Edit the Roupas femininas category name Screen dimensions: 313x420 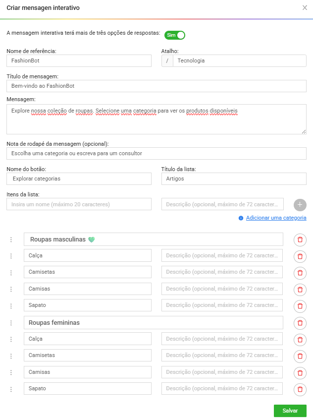(154, 323)
